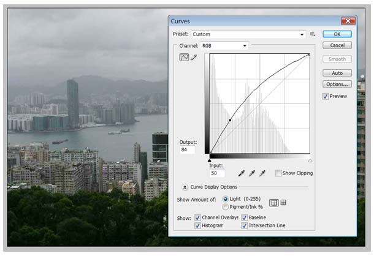
Task: Select the edit points curve tool
Action: 184,58
